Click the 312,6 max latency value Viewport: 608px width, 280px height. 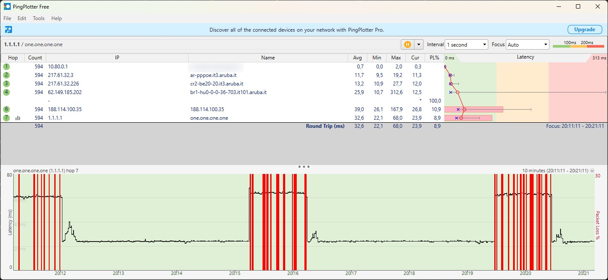pyautogui.click(x=396, y=92)
